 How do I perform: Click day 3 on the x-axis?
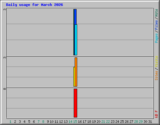coord(20,122)
